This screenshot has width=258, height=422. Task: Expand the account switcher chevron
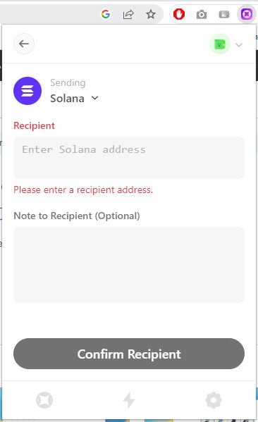(x=239, y=45)
